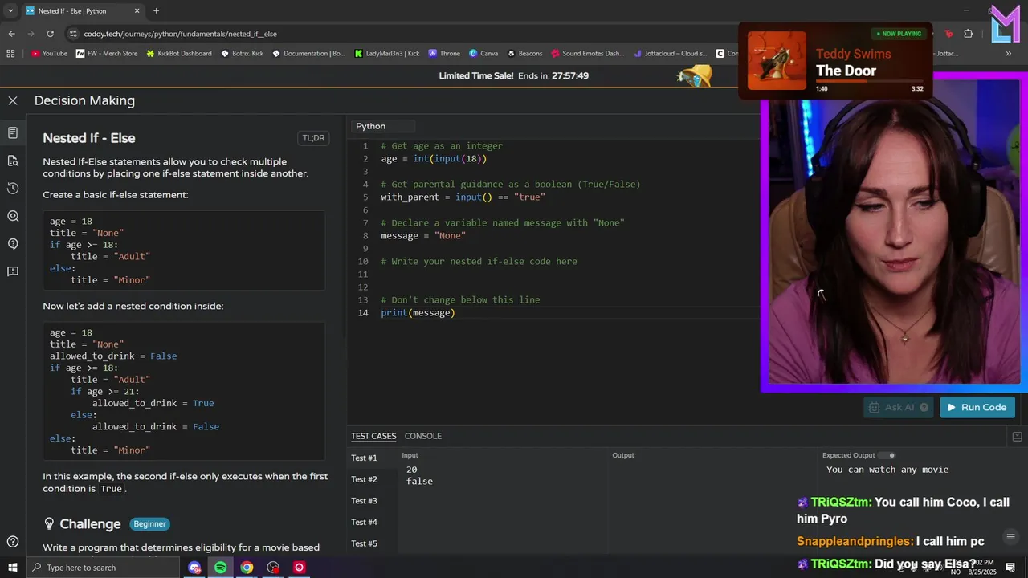Open Chrome from the taskbar
The image size is (1028, 578).
(247, 568)
